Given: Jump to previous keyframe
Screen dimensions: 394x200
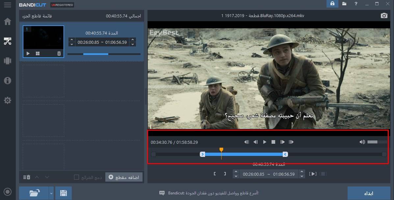Looking at the screenshot, I should (x=247, y=142).
